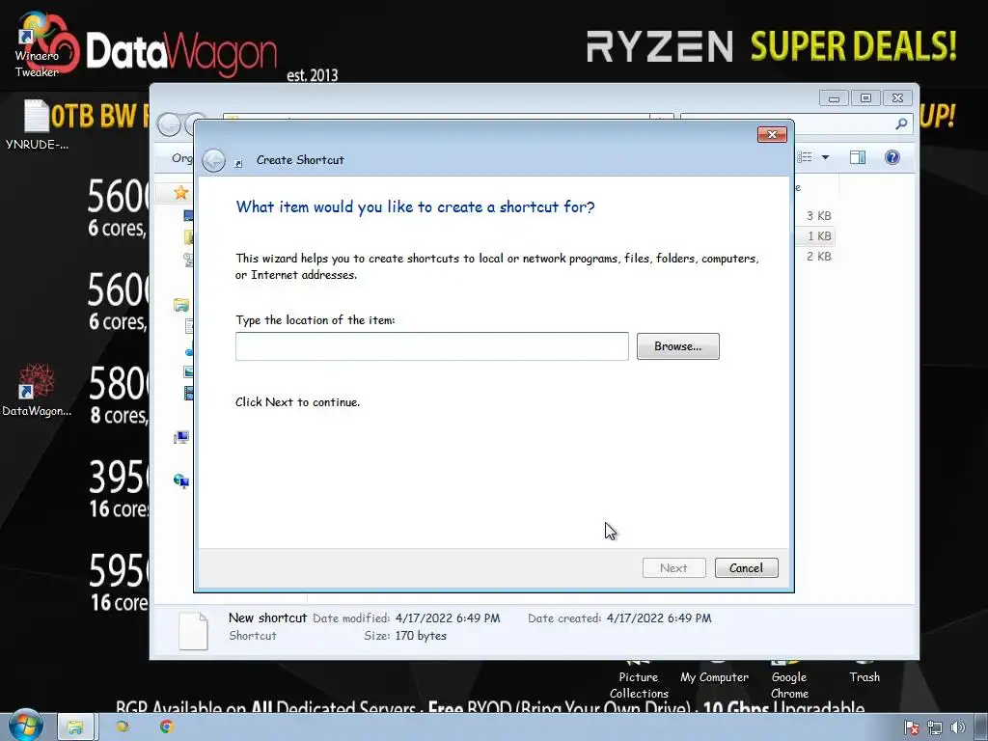This screenshot has width=988, height=741.
Task: Open the Chrome taskbar icon
Action: point(166,727)
